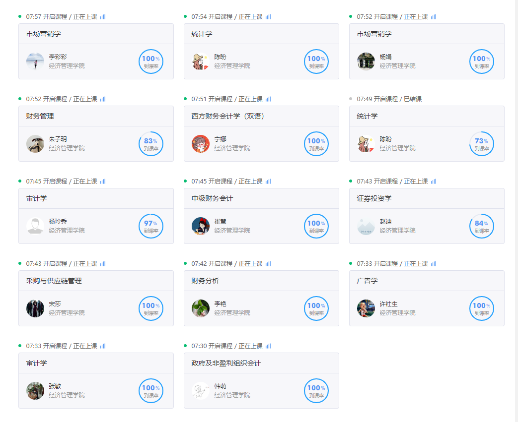Click 许社生's profile photo
The width and height of the screenshot is (518, 422).
pos(366,308)
